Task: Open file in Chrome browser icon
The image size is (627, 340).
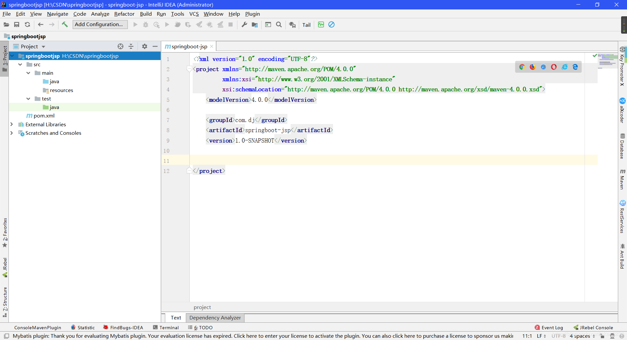Action: pyautogui.click(x=522, y=67)
